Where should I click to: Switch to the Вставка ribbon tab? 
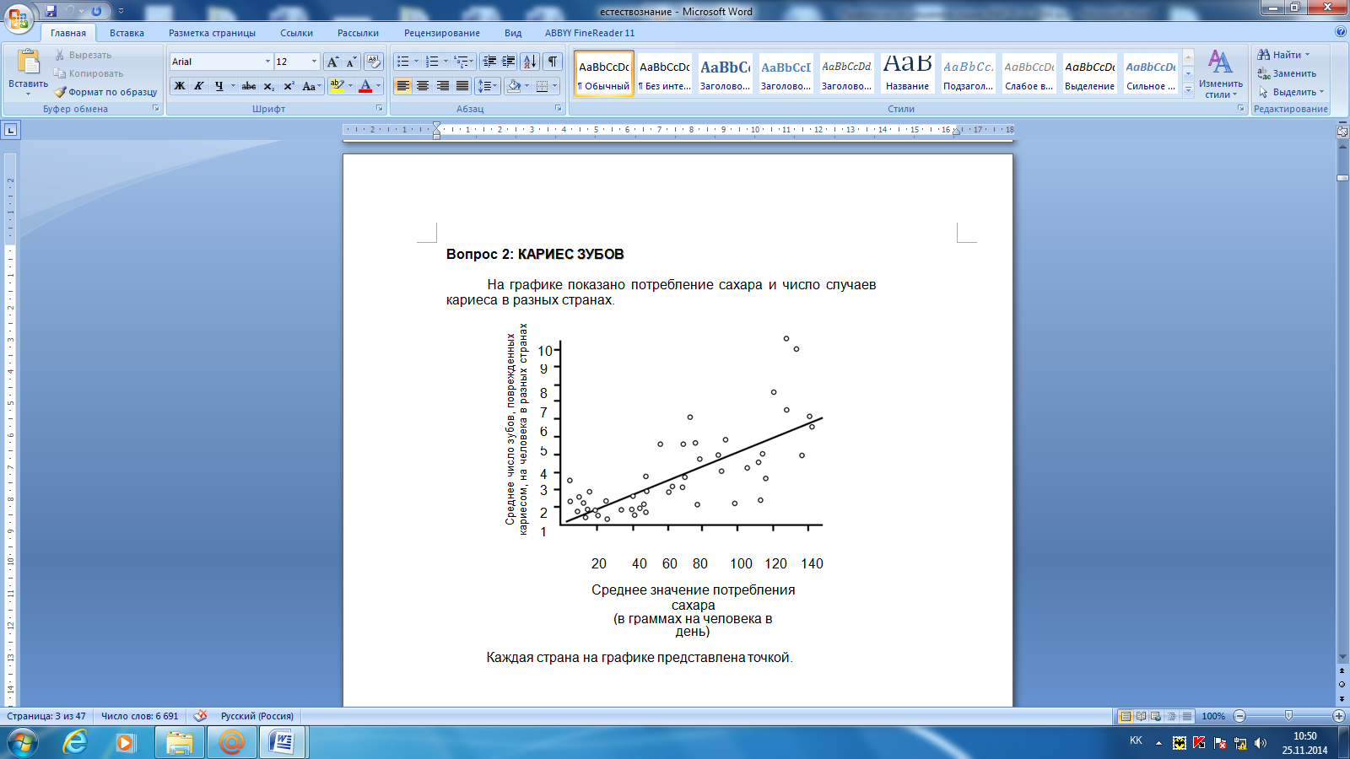[x=127, y=33]
